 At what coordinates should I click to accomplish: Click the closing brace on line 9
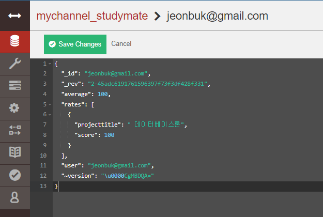69,145
